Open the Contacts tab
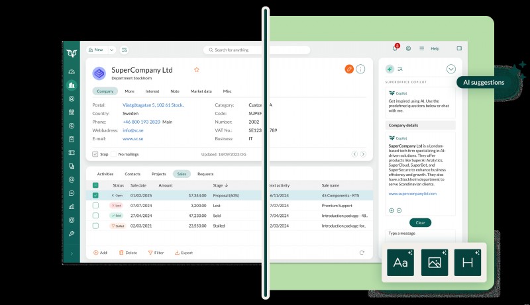The image size is (530, 305). pyautogui.click(x=132, y=174)
